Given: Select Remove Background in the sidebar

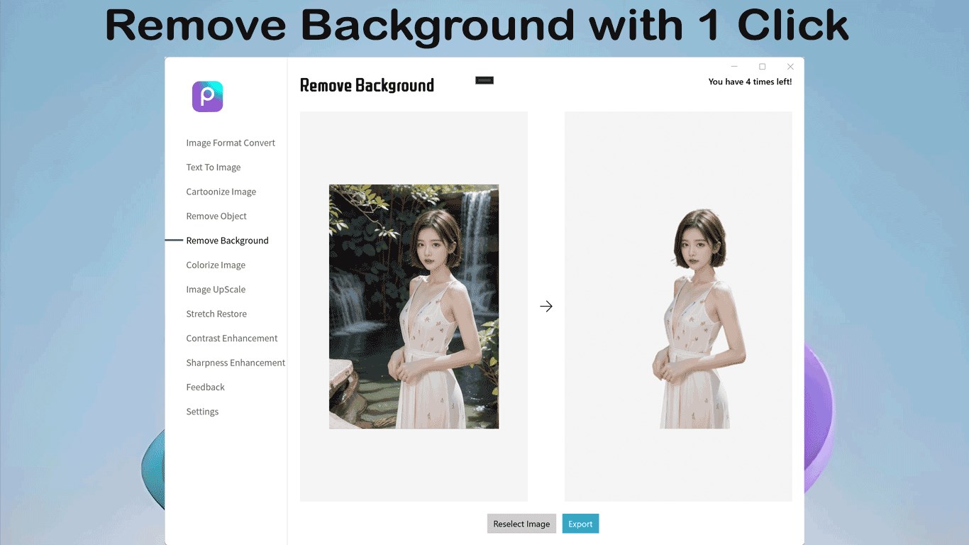Looking at the screenshot, I should coord(227,240).
